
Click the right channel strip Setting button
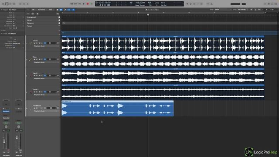(19, 100)
